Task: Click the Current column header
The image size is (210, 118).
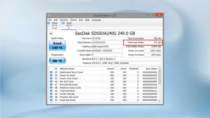Action: click(x=110, y=69)
